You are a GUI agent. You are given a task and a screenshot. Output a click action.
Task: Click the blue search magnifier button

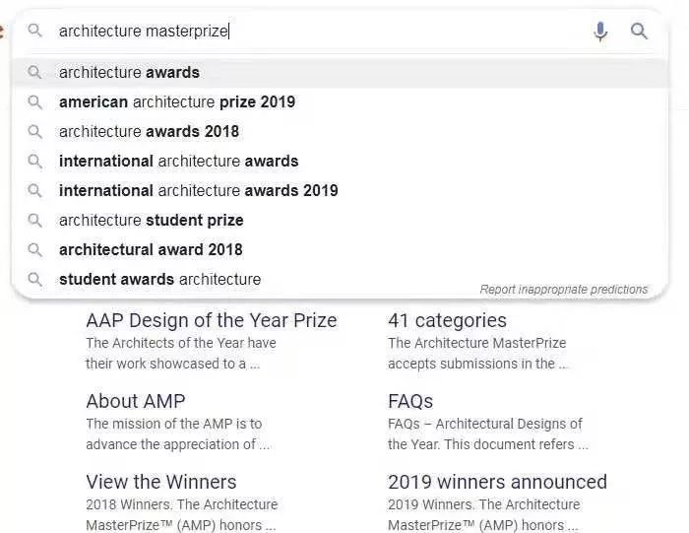click(x=639, y=32)
